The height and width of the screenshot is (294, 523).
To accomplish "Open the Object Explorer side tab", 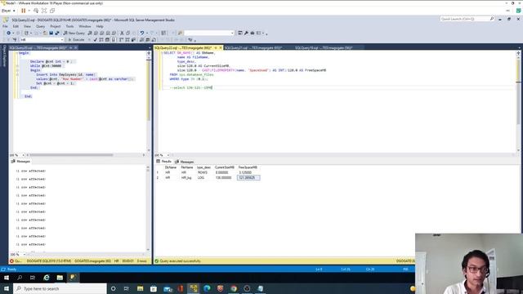I will tap(4, 56).
